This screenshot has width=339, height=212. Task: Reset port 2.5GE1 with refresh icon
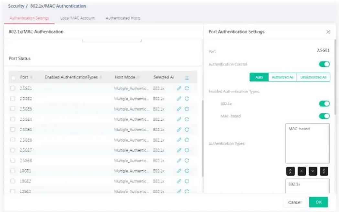click(187, 88)
